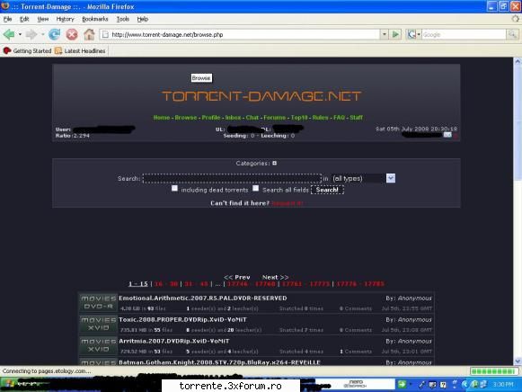522x392 pixels.
Task: Open the Home page icon
Action: tap(89, 34)
